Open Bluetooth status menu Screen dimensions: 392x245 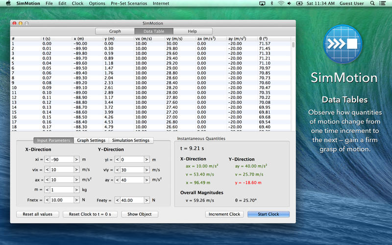pyautogui.click(x=272, y=3)
